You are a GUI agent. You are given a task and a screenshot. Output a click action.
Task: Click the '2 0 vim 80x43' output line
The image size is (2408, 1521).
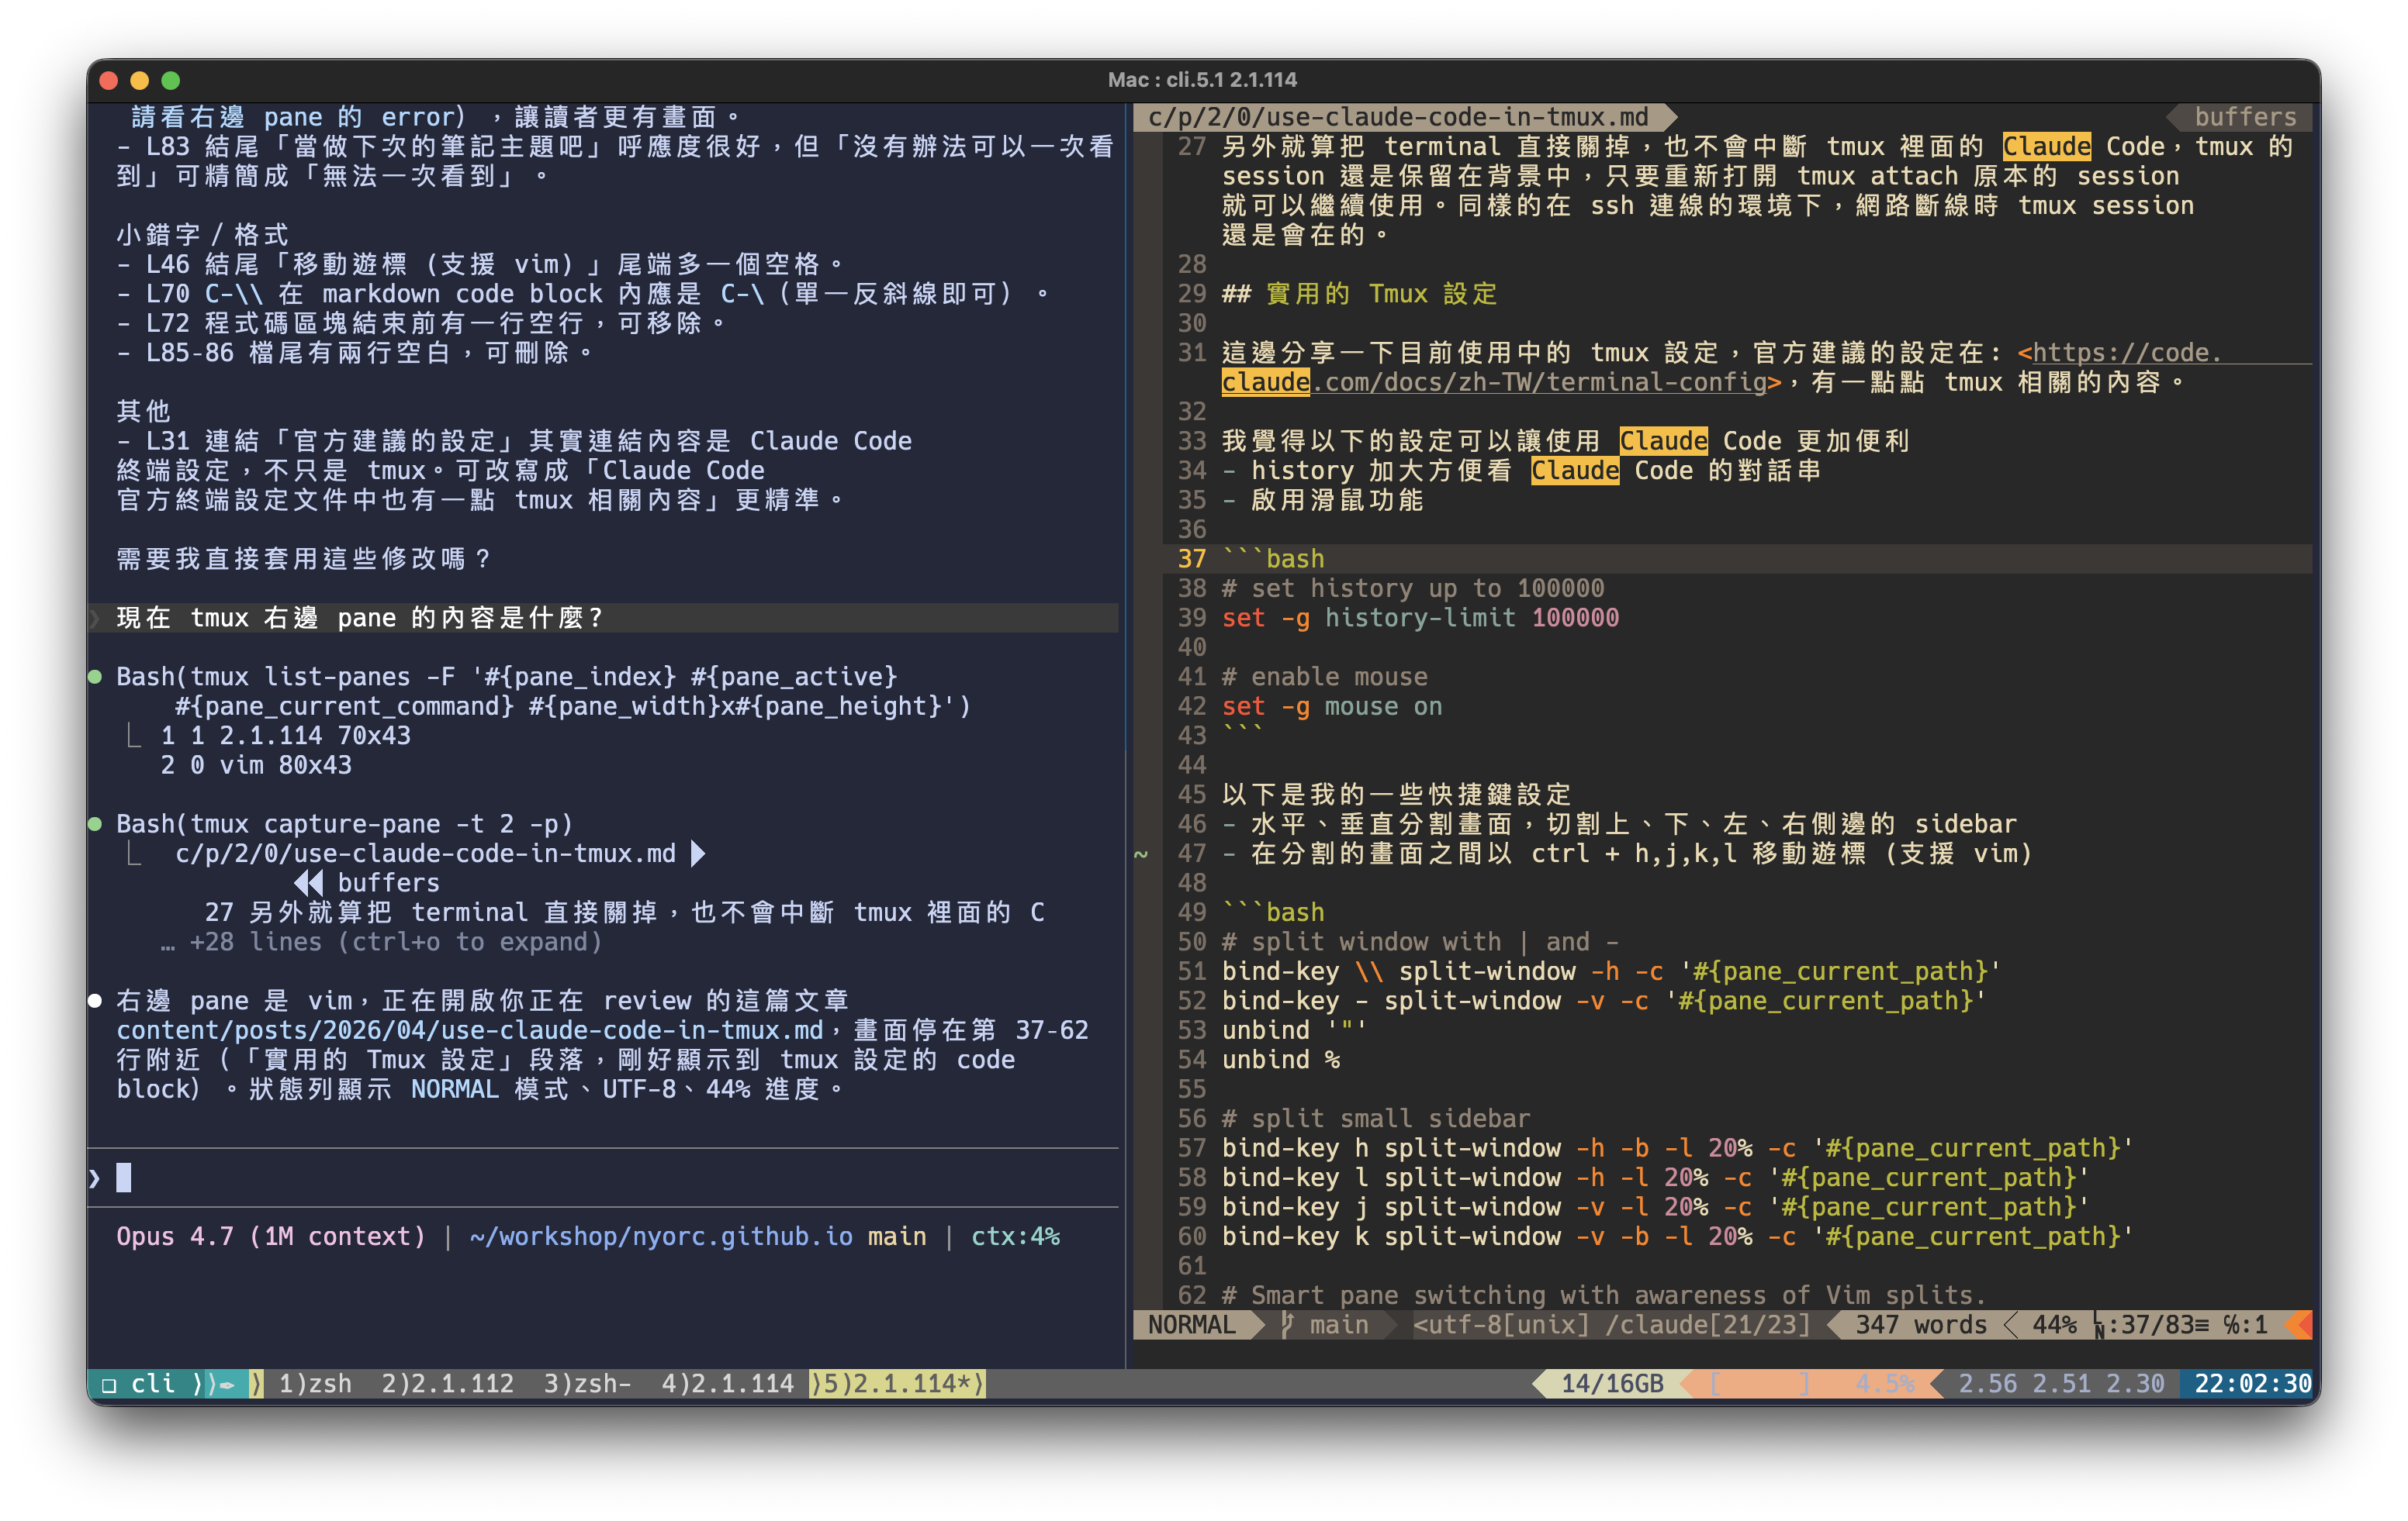tap(256, 764)
